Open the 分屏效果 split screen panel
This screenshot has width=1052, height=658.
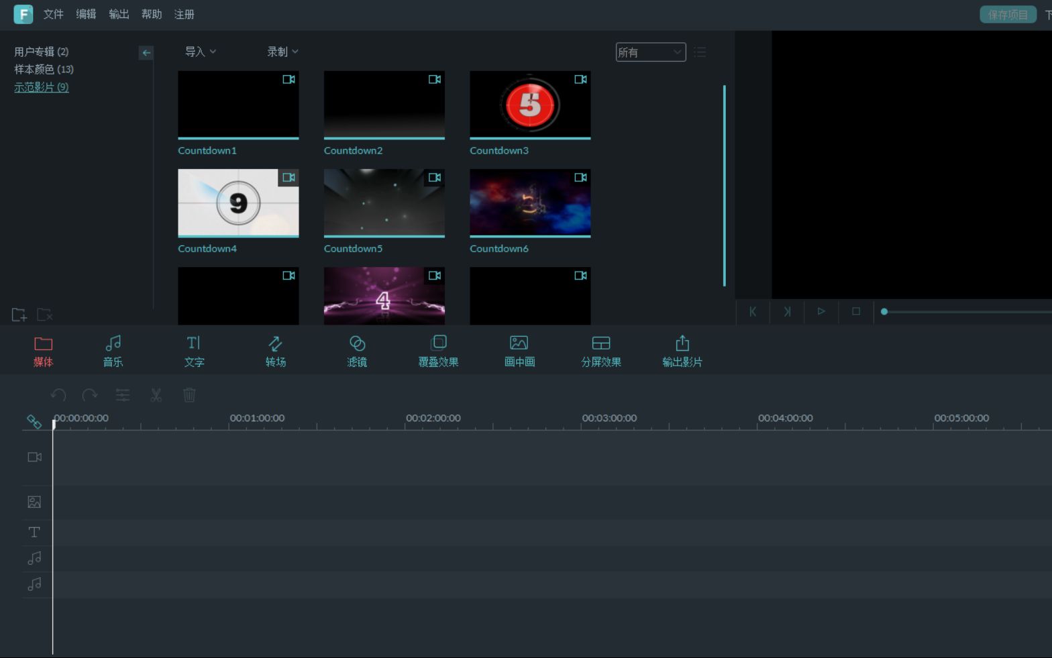point(600,351)
